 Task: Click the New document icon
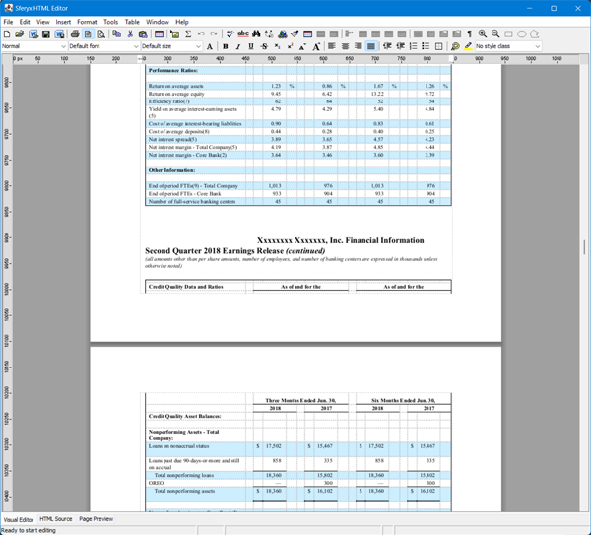pos(7,33)
